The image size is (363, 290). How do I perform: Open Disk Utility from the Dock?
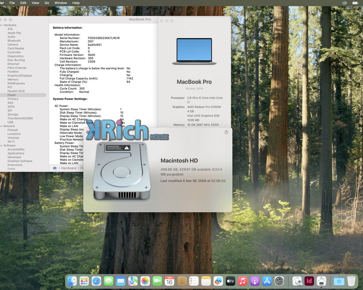[x=297, y=281]
